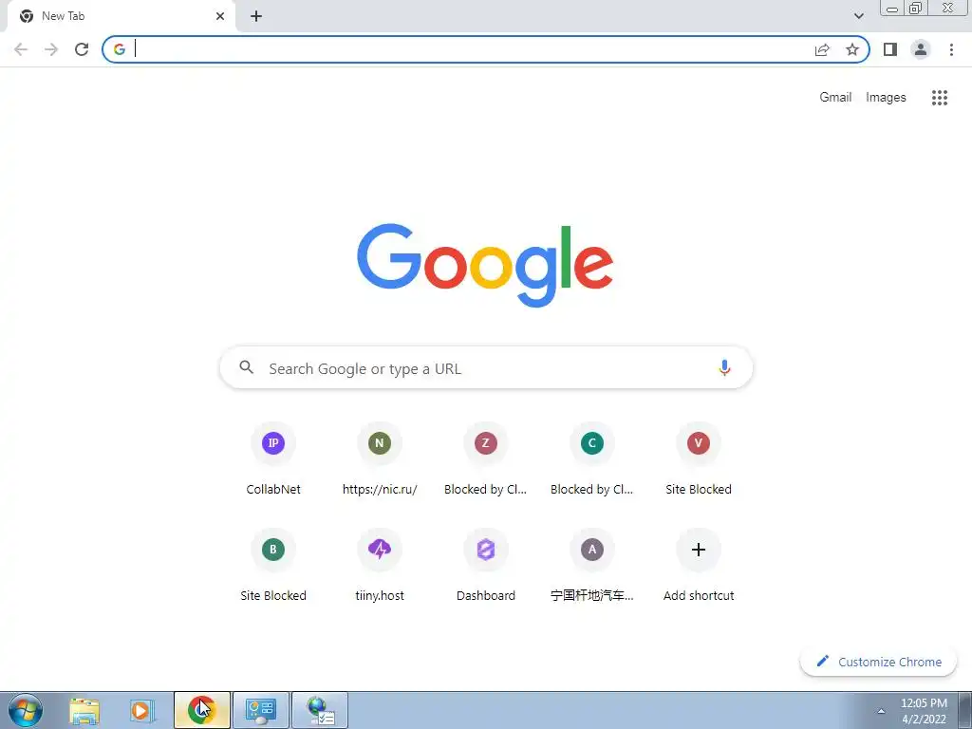Go back with the browser back arrow
972x729 pixels.
[21, 49]
